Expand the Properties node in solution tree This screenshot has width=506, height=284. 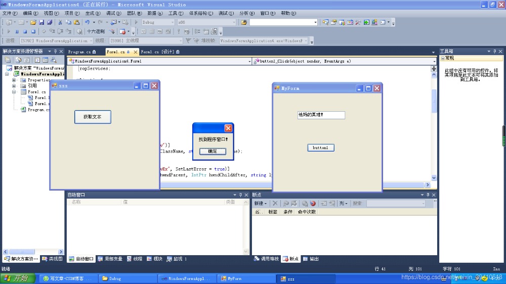14,80
